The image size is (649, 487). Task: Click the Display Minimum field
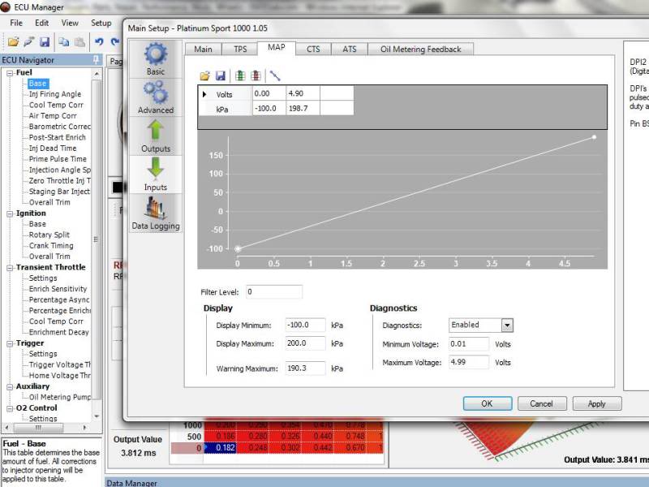[x=306, y=325]
